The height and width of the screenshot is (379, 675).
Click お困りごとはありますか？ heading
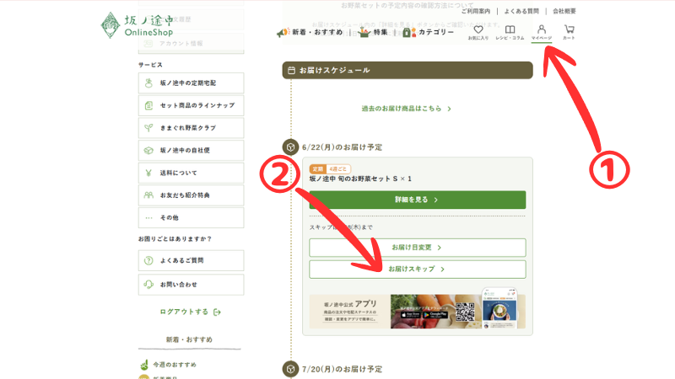175,239
